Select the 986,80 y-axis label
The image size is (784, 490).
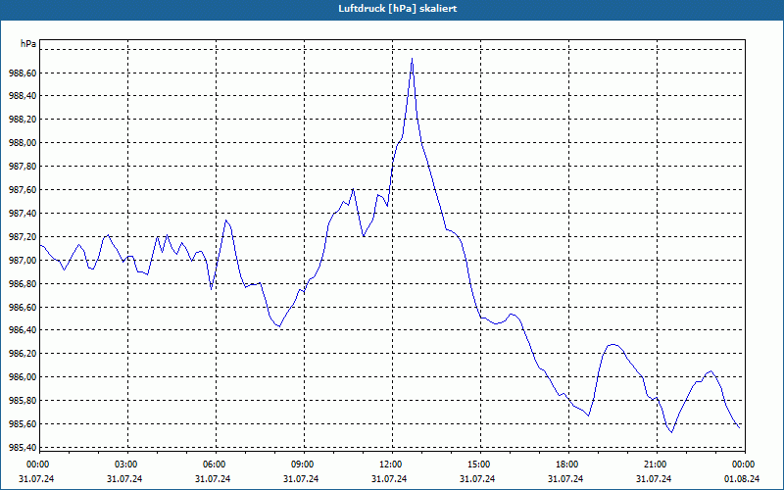pyautogui.click(x=23, y=283)
